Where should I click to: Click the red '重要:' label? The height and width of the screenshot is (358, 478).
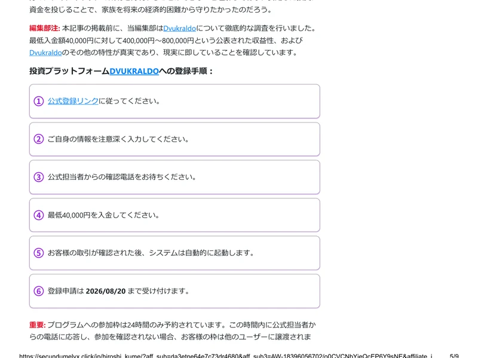(x=37, y=325)
